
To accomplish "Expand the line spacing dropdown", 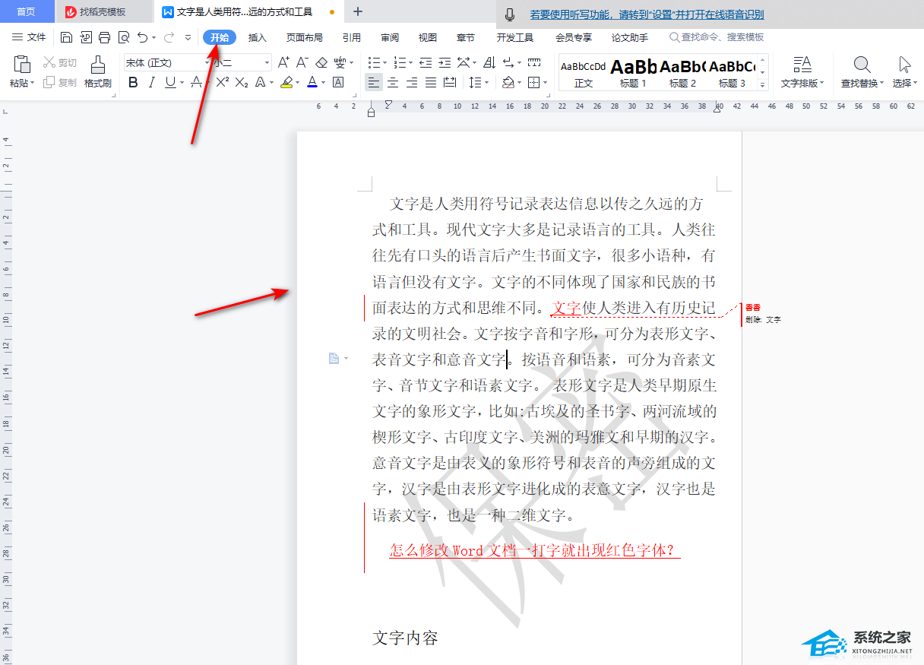I will pyautogui.click(x=485, y=82).
